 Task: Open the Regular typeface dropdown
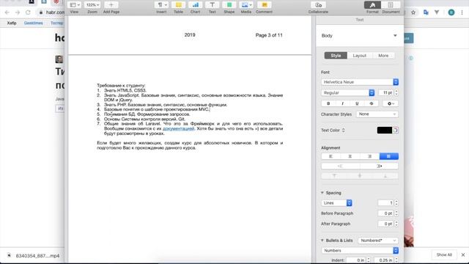coord(348,93)
